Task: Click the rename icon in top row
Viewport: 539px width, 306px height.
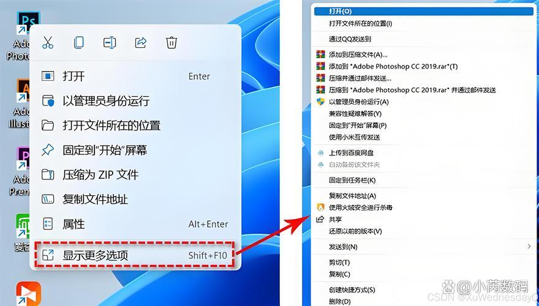Action: [x=110, y=43]
